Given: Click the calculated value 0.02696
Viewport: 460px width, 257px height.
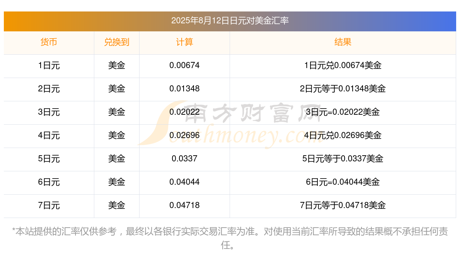Looking at the screenshot, I should click(184, 135).
